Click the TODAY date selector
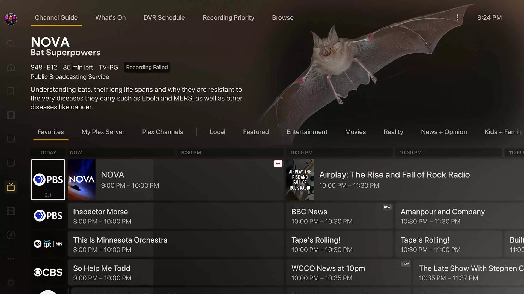The image size is (524, 294). click(48, 152)
